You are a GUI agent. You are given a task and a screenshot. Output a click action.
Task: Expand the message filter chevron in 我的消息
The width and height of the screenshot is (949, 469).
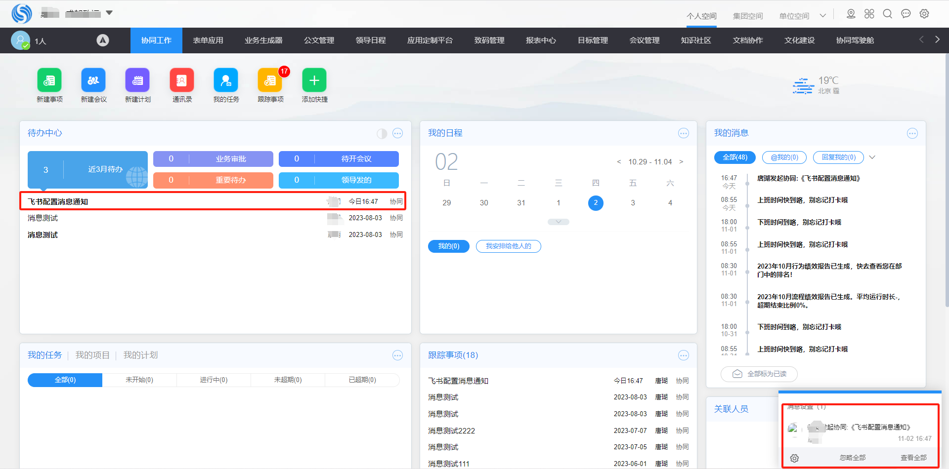872,157
